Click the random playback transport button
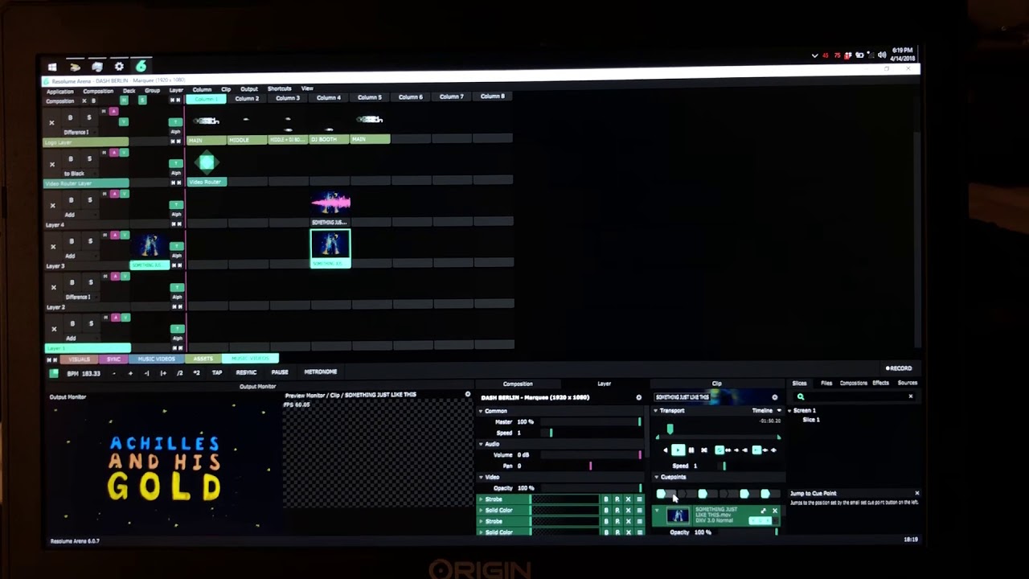1029x579 pixels. 704,450
